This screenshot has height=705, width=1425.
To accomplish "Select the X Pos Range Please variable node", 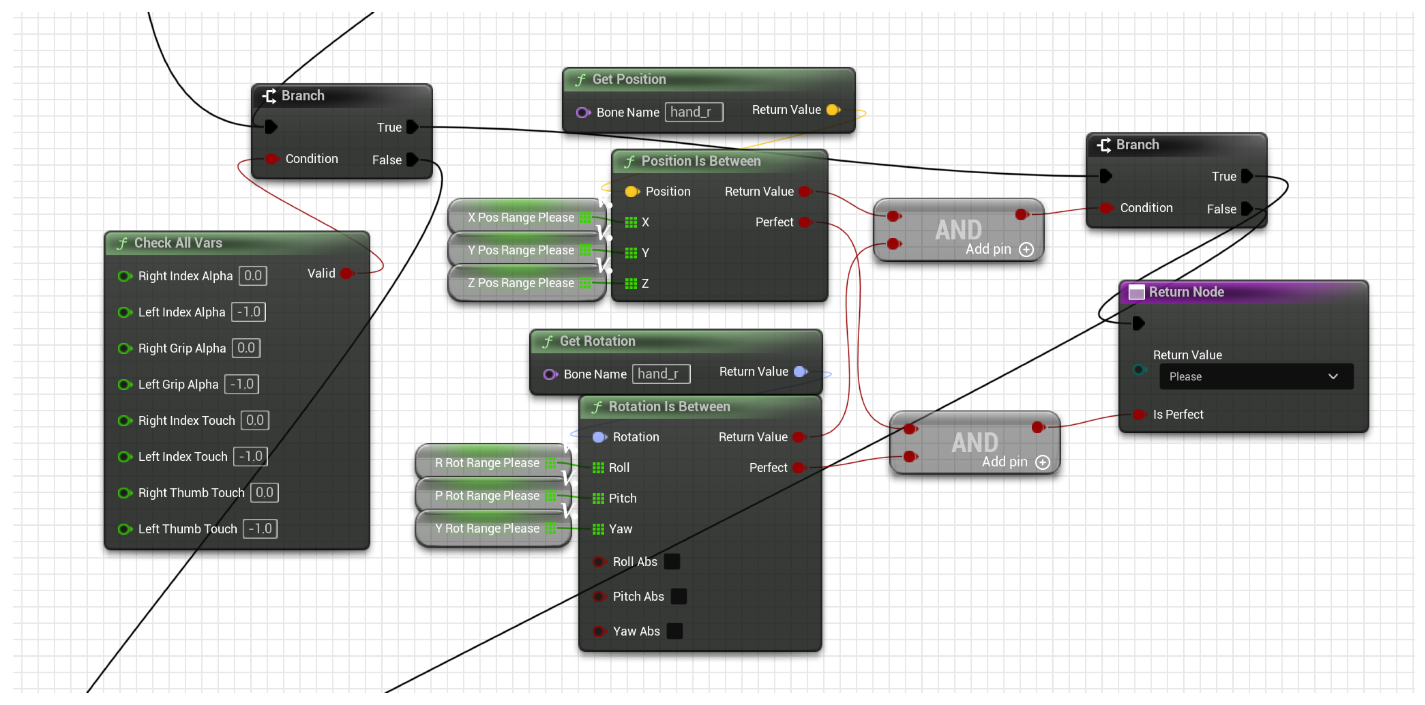I will [520, 218].
